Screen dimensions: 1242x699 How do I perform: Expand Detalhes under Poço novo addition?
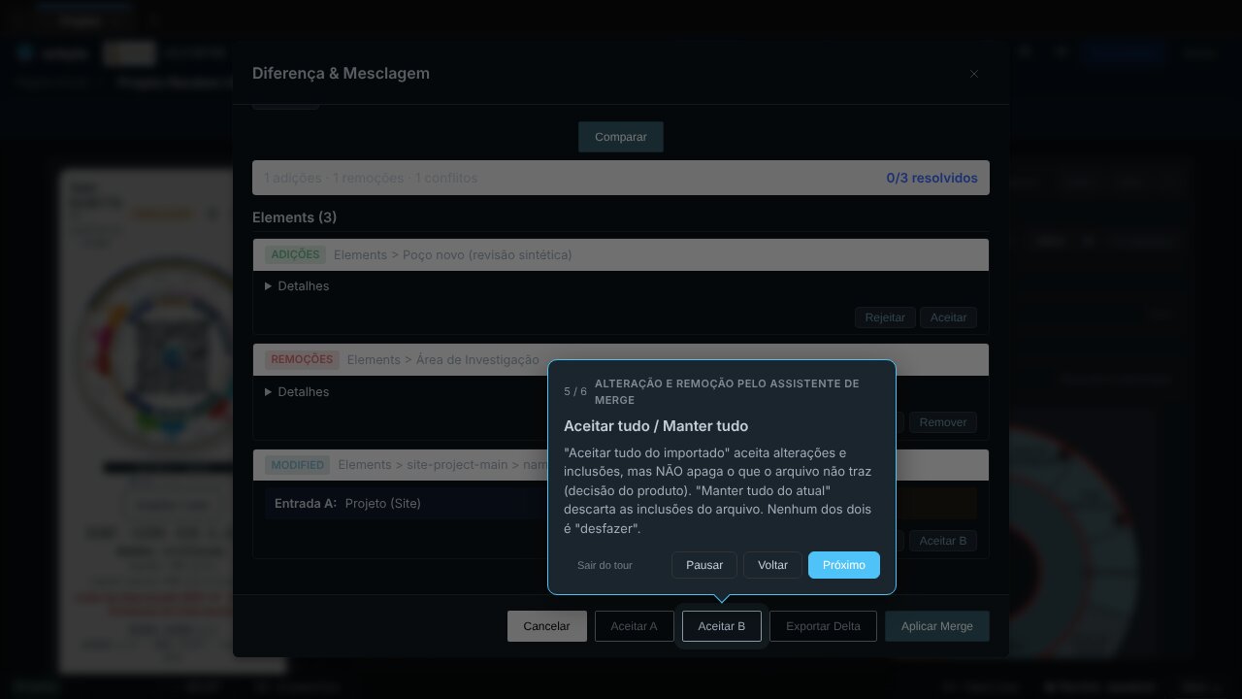(x=297, y=286)
